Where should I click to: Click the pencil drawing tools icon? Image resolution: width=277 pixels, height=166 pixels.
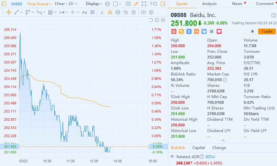pos(136,4)
